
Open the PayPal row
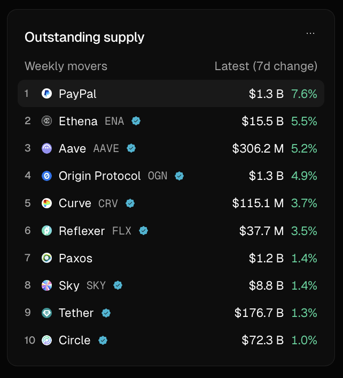(x=171, y=94)
